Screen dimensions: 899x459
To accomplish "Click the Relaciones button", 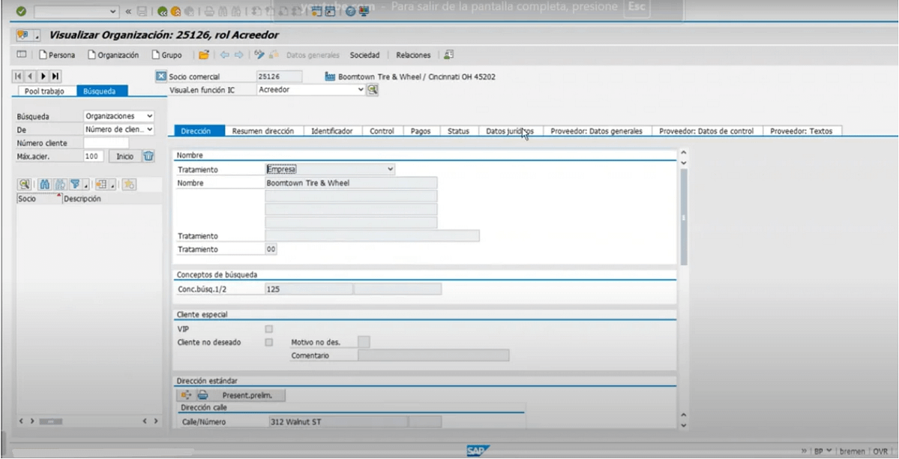I will pyautogui.click(x=413, y=55).
